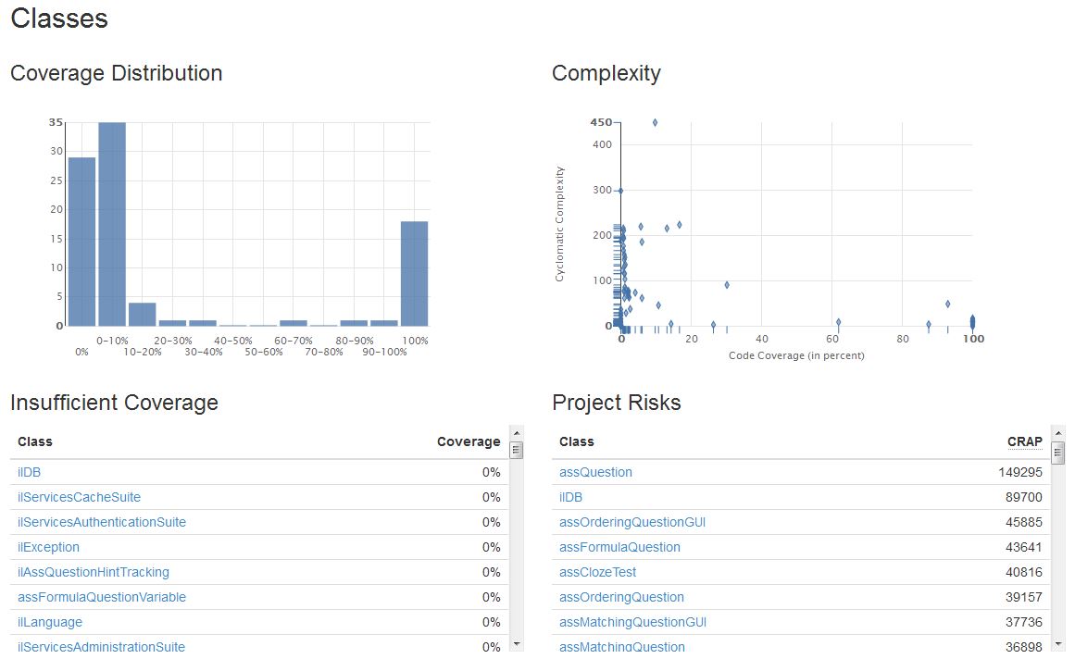
Task: Click scroll-down arrow of Project Risks table
Action: (1058, 643)
